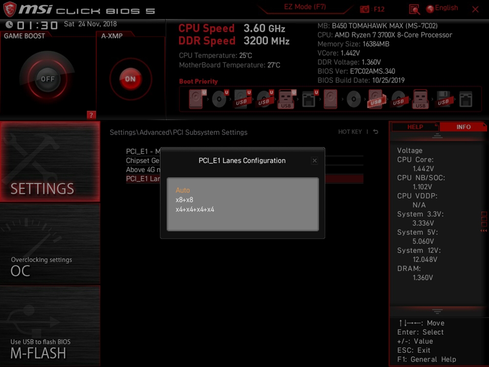This screenshot has width=489, height=367.
Task: Toggle the A-XMP button currently ON
Action: (x=131, y=79)
